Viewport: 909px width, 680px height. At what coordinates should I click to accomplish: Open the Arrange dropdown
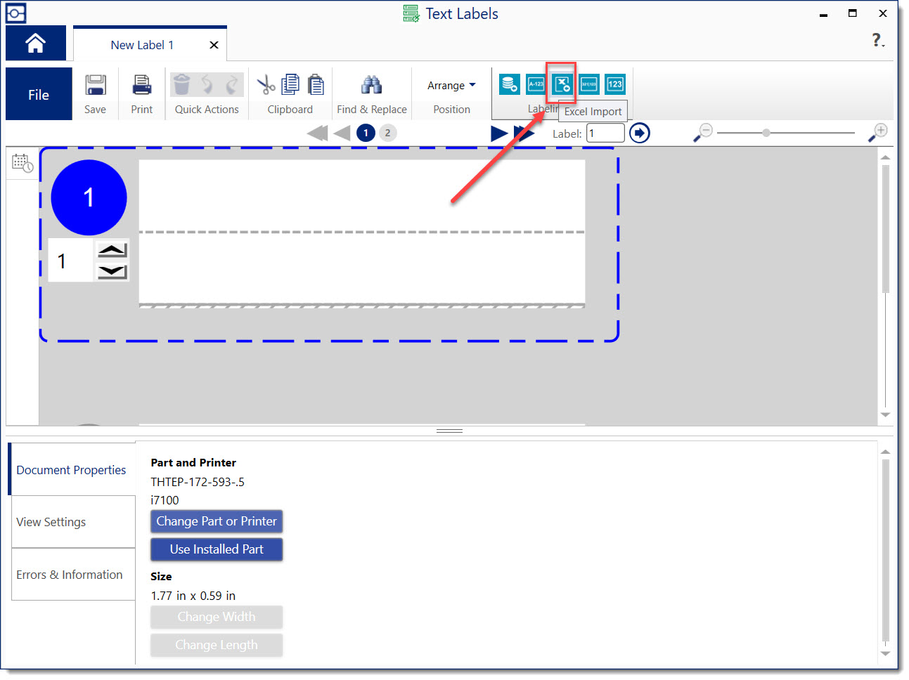click(451, 86)
